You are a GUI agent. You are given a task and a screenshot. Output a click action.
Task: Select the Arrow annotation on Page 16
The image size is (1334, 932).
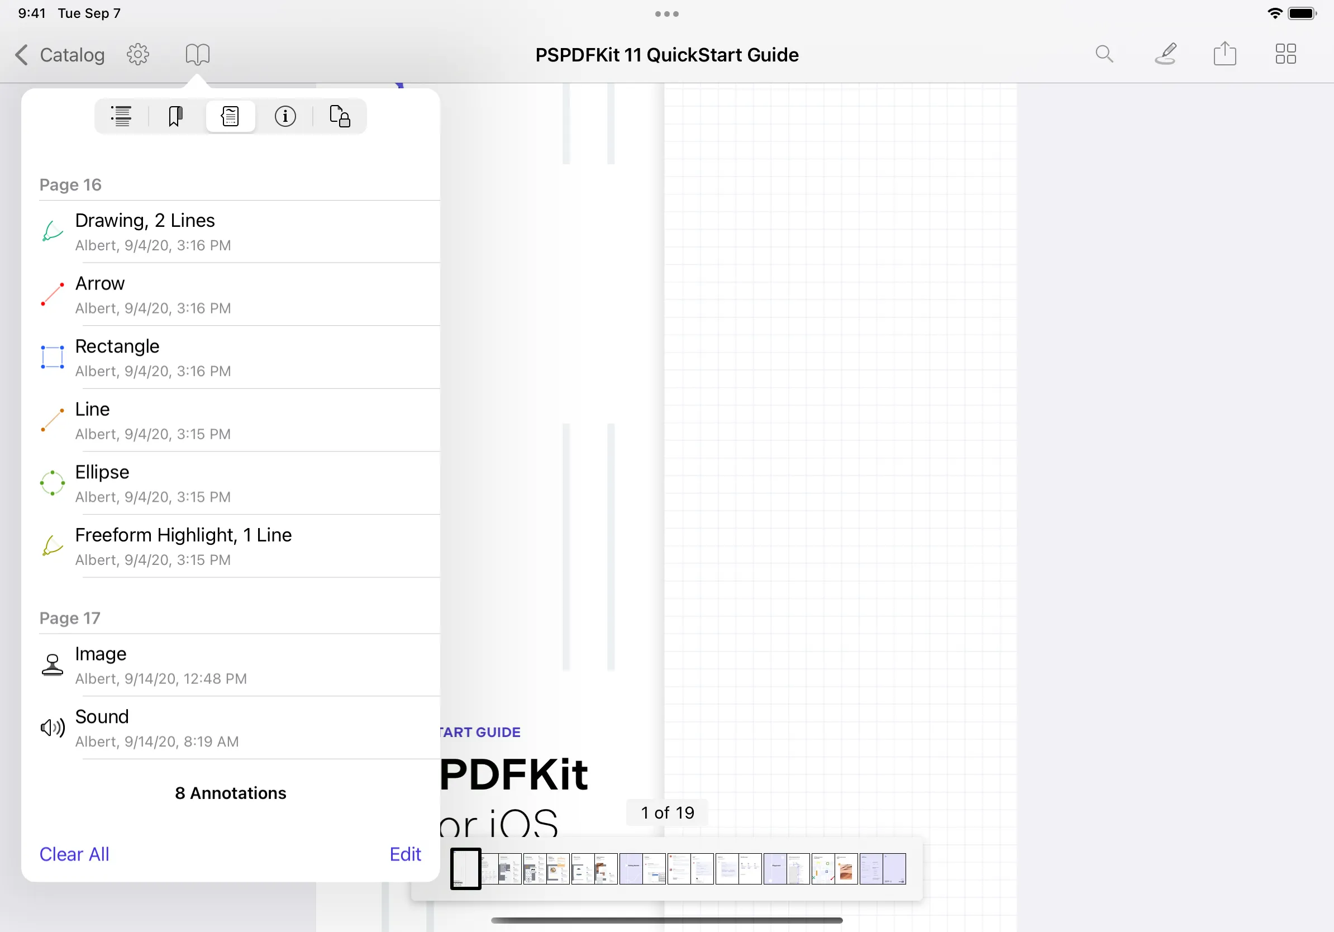232,294
